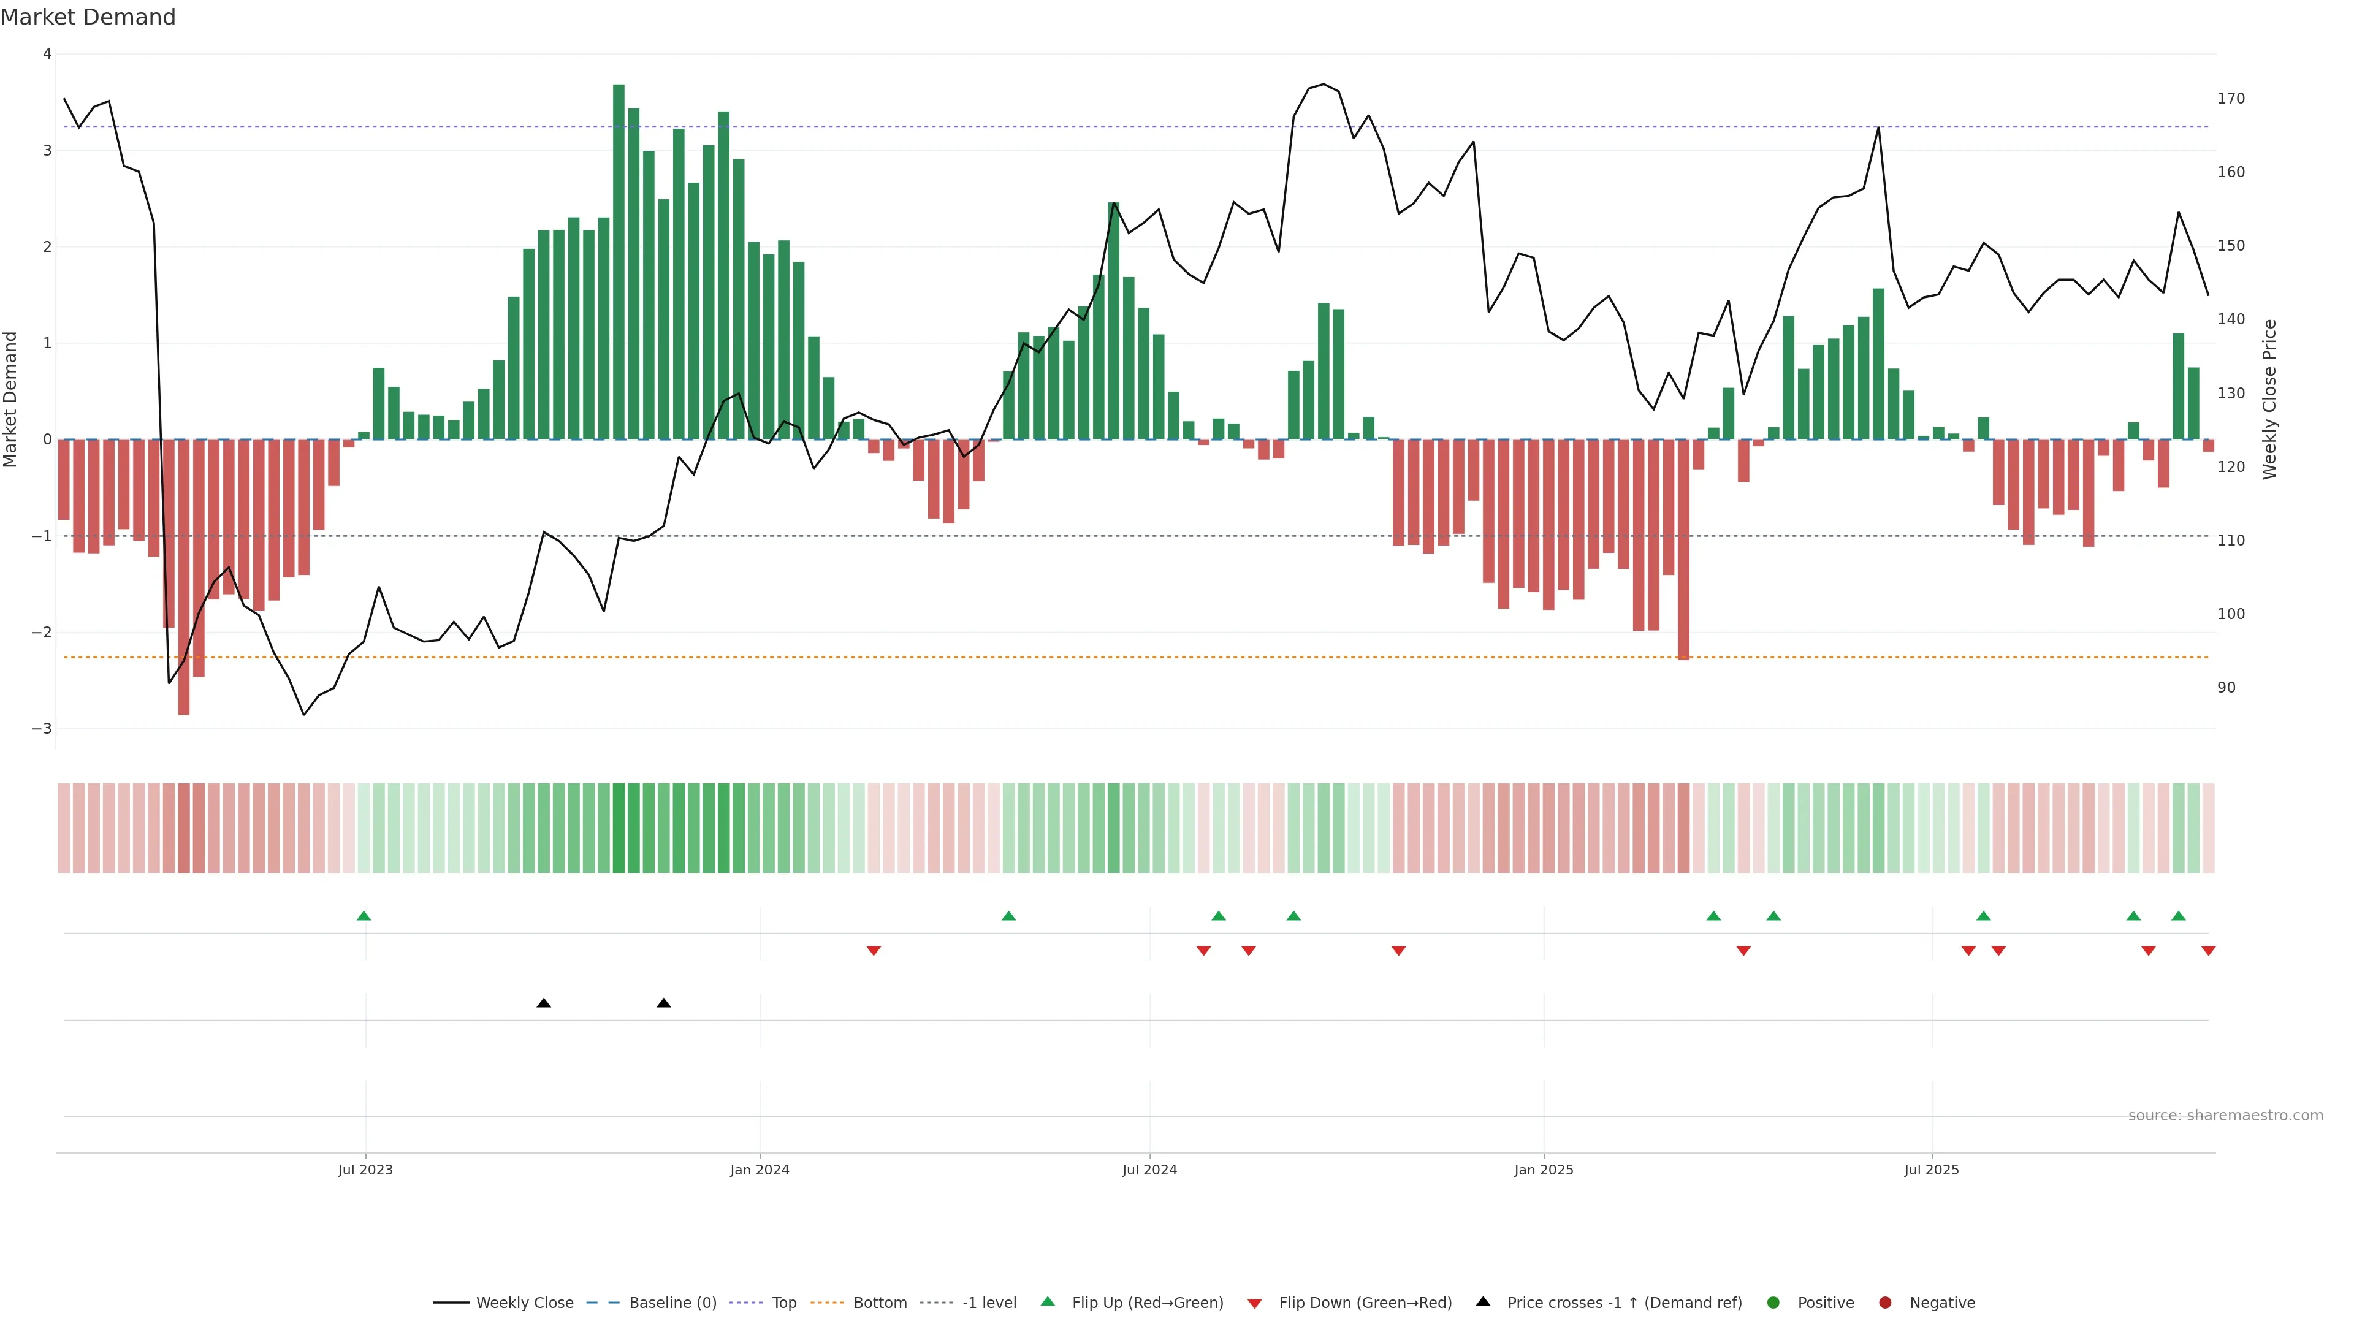This screenshot has height=1324, width=2354.
Task: Click the source: sharemaestro.com text
Action: 2225,1116
